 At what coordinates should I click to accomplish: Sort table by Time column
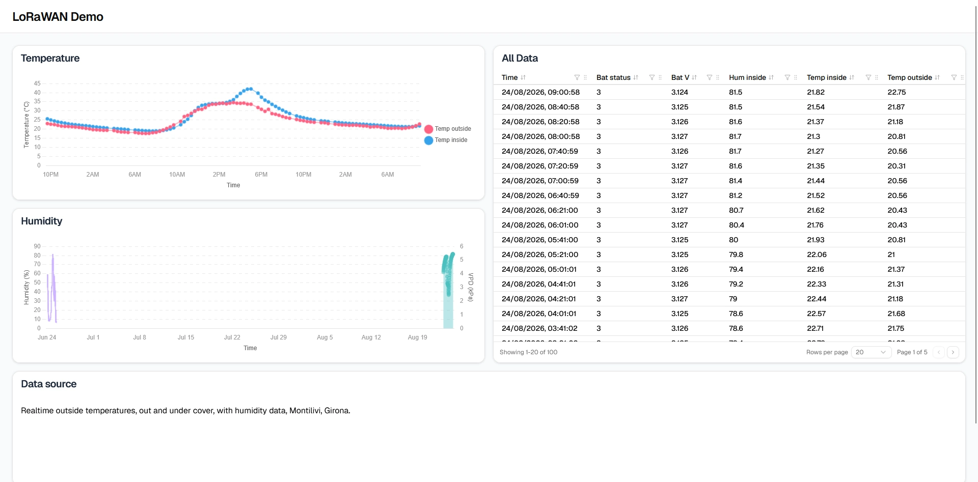click(x=523, y=77)
